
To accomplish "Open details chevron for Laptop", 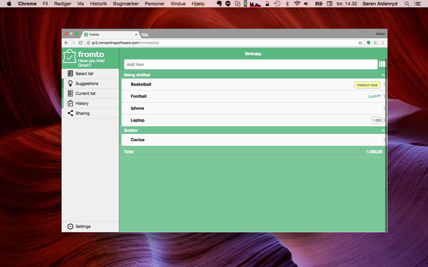I will [x=384, y=120].
